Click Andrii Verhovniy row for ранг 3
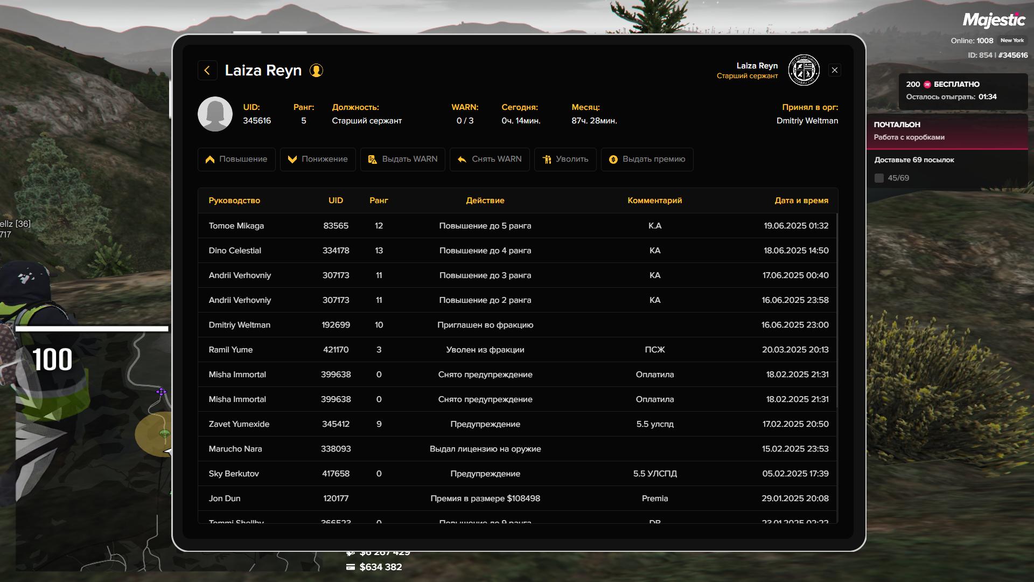Screen dimensions: 1034x582 [517, 275]
